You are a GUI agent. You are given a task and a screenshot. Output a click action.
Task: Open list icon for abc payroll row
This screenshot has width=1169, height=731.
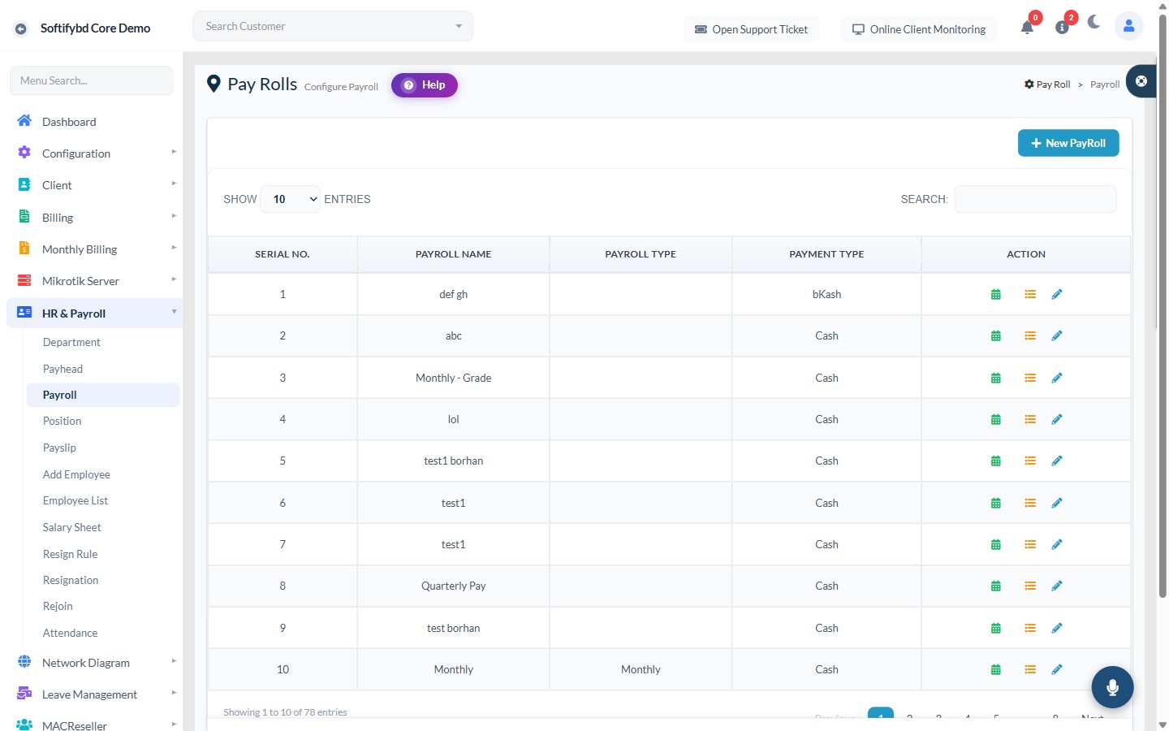(x=1030, y=335)
